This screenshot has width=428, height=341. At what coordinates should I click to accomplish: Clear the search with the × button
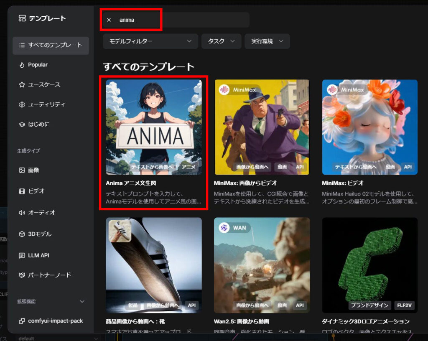pos(108,20)
